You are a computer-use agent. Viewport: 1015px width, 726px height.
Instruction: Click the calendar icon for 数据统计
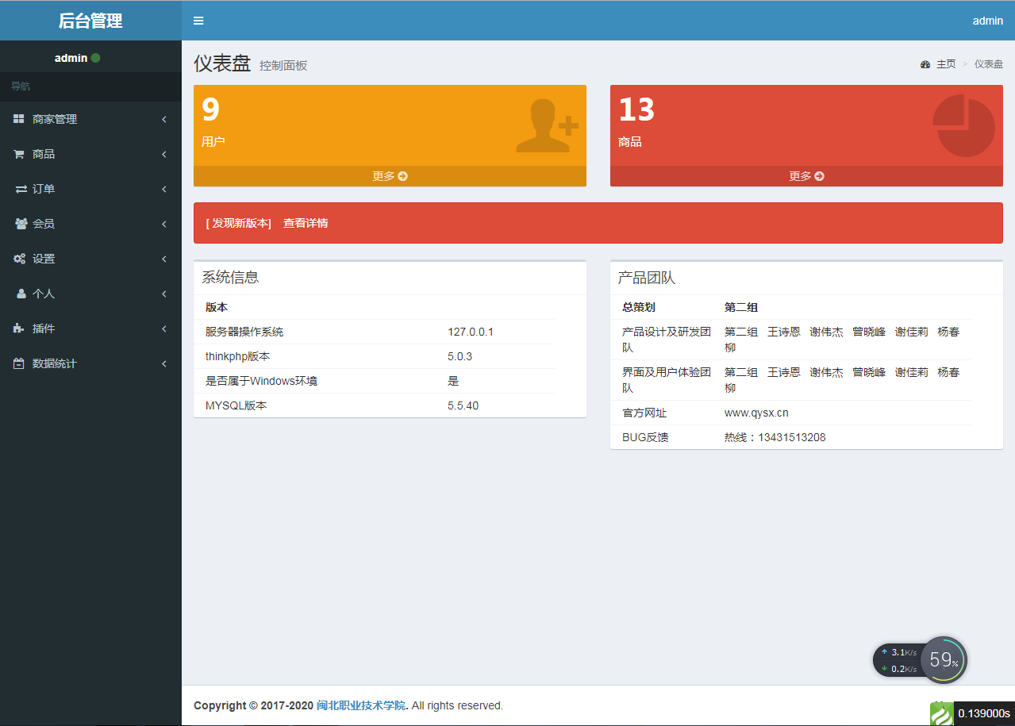coord(19,363)
